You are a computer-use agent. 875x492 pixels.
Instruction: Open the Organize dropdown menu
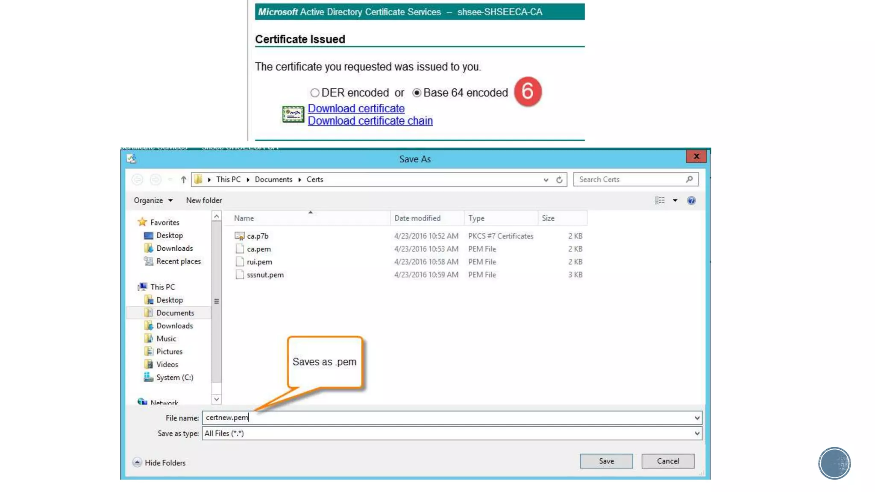153,201
